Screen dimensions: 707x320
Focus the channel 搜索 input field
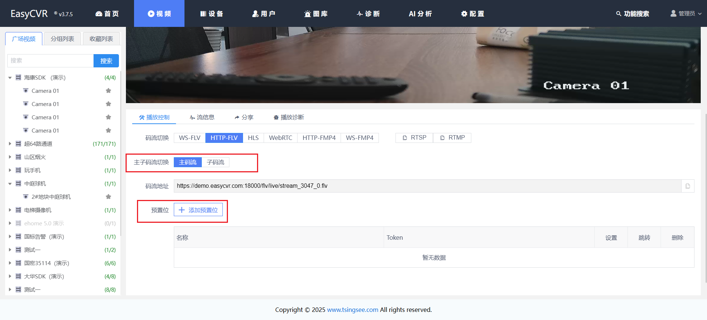50,61
